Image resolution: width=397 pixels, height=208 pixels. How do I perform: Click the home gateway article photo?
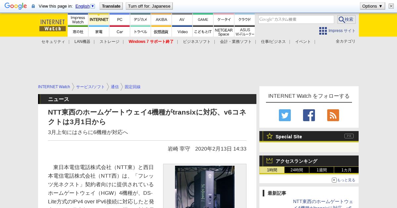coord(205,187)
